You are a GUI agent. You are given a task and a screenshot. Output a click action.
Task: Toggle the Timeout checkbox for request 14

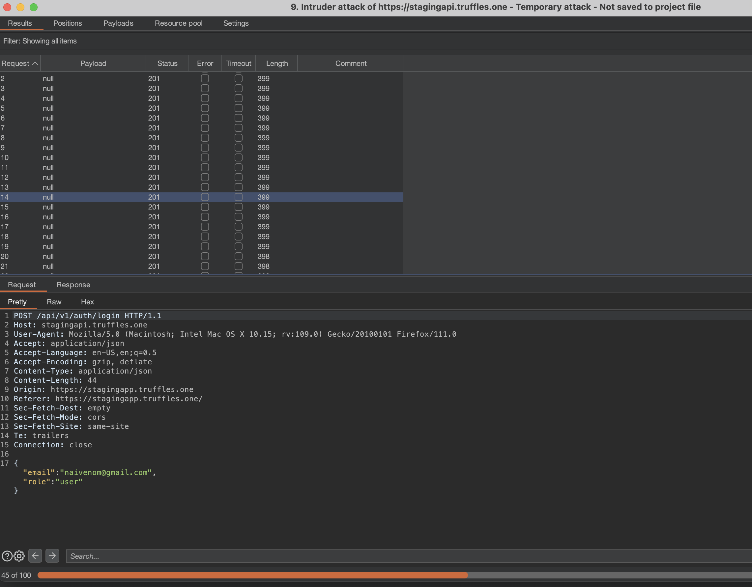(238, 197)
